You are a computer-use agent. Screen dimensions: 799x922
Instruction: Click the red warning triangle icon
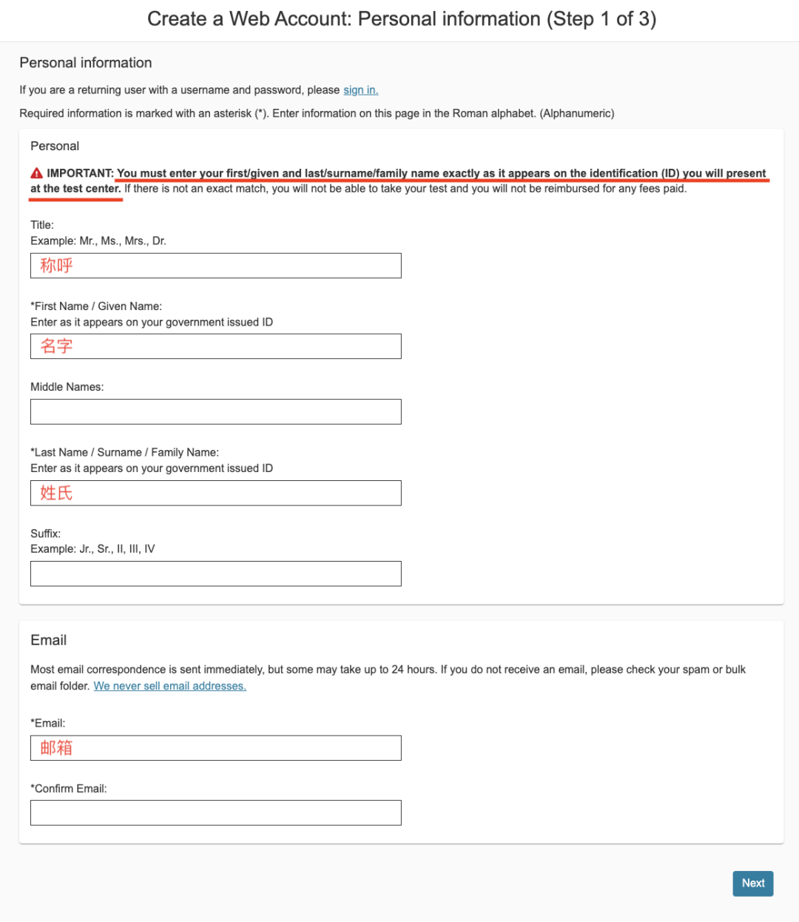(x=36, y=173)
